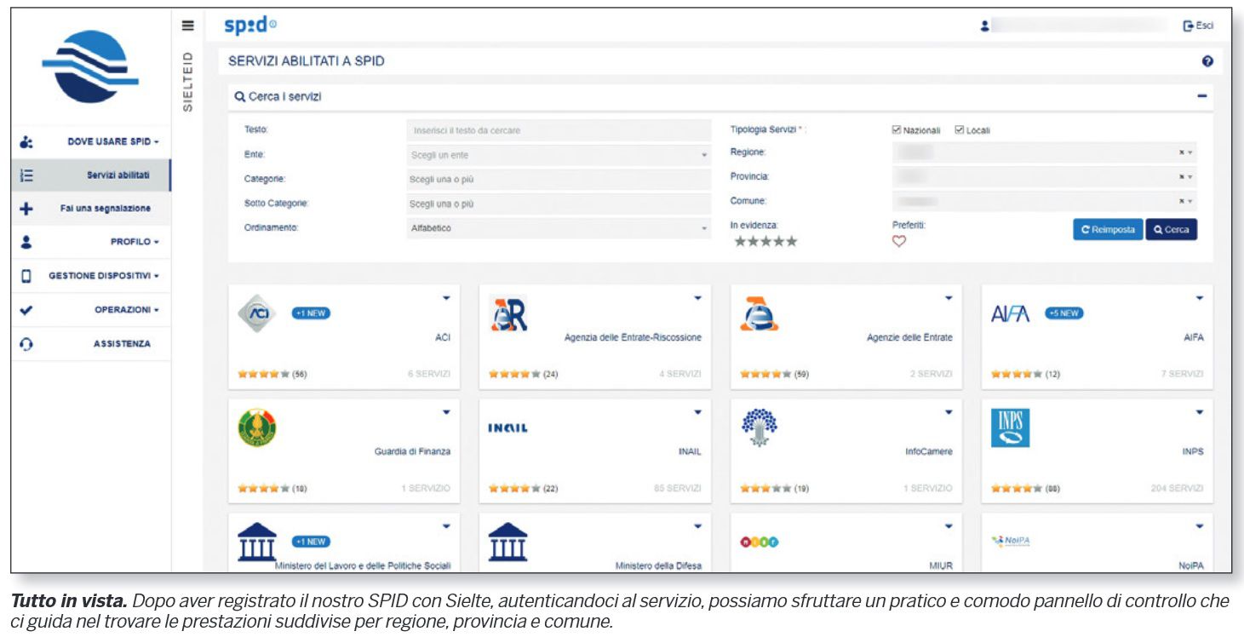Screen dimensions: 1244x637
Task: Open the help question mark icon
Action: (1207, 61)
